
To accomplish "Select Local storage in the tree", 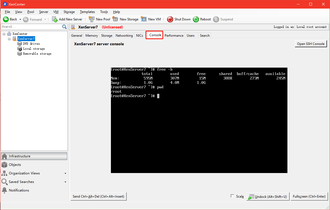I will [34, 49].
